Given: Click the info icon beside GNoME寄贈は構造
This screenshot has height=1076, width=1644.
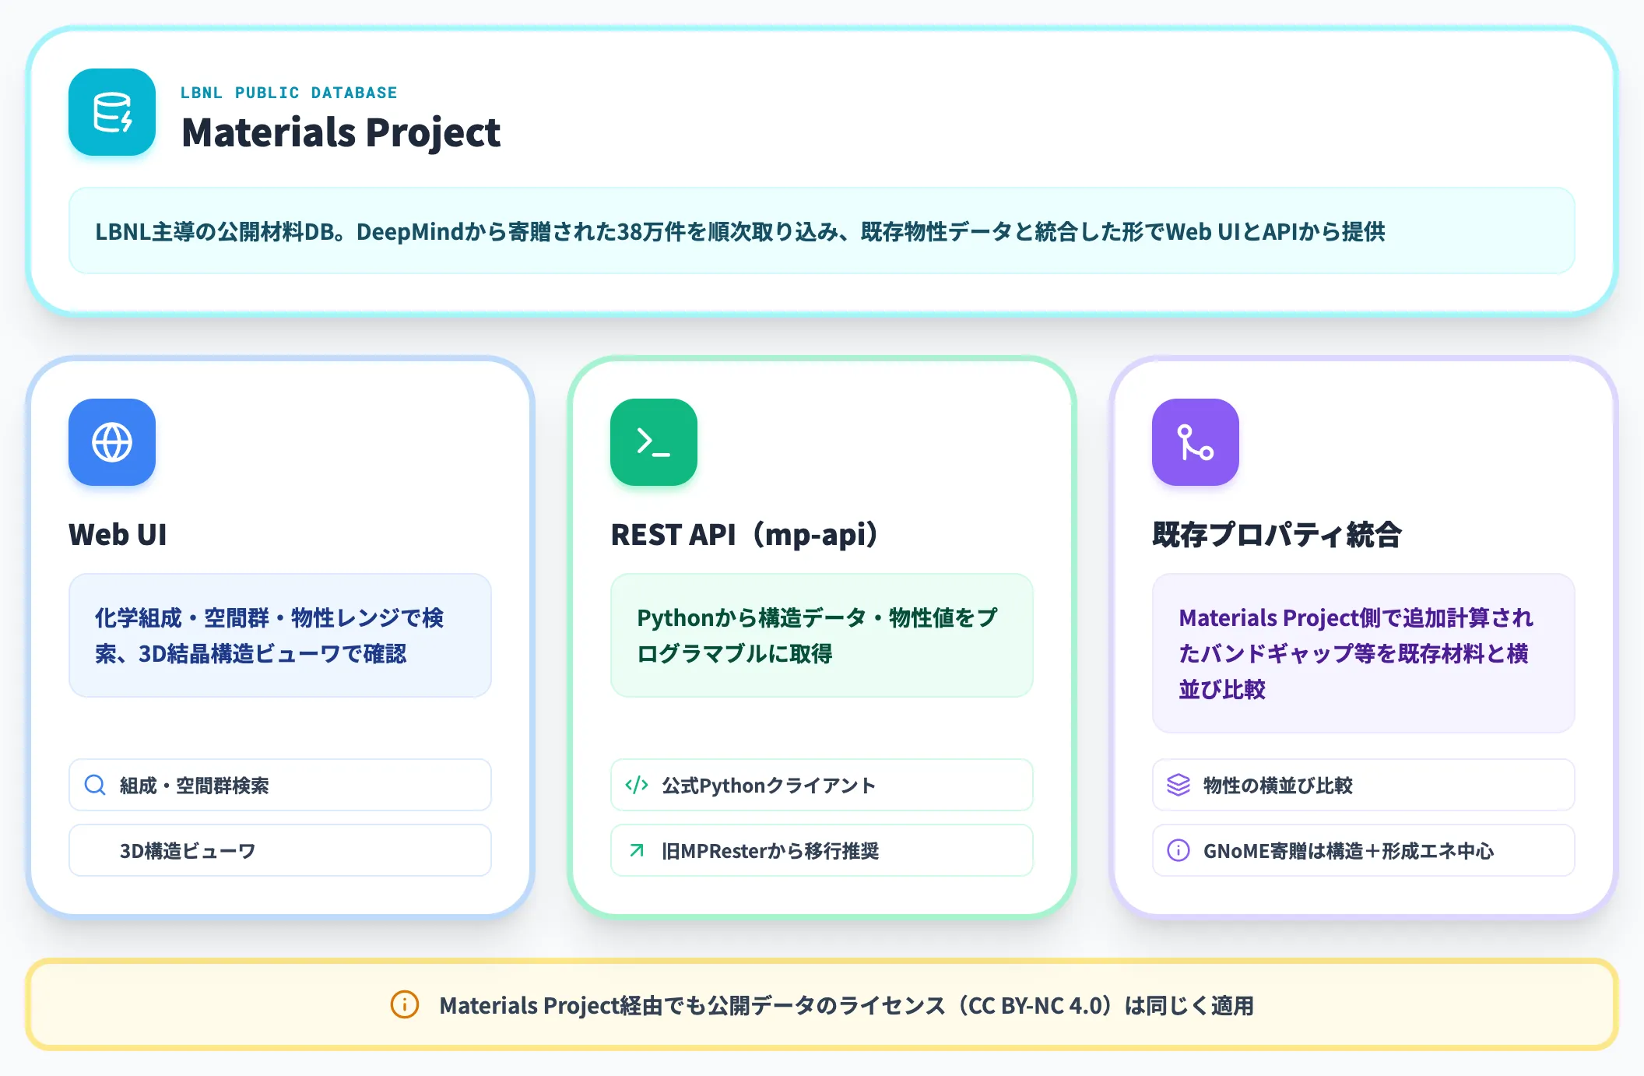Looking at the screenshot, I should (x=1179, y=850).
